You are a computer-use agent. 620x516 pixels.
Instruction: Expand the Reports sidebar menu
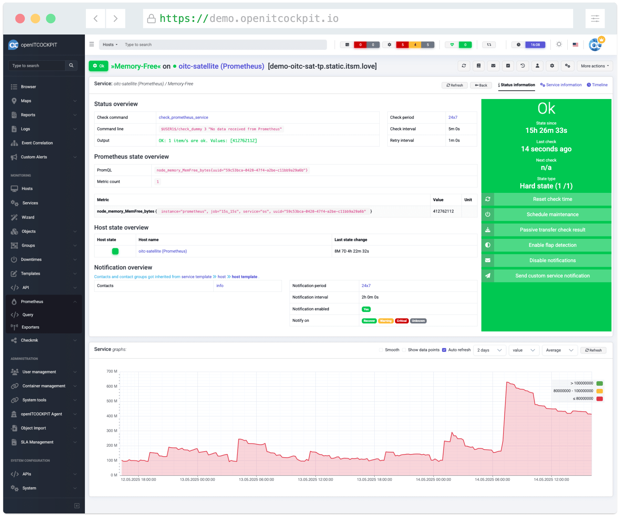tap(44, 115)
